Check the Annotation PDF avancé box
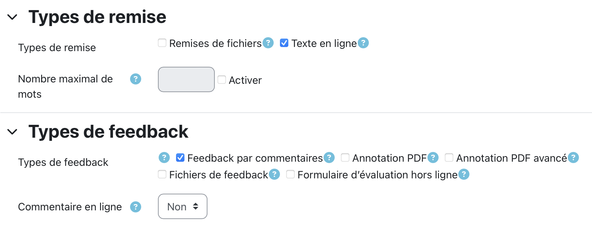Viewport: 592px width, 226px height. [x=449, y=158]
